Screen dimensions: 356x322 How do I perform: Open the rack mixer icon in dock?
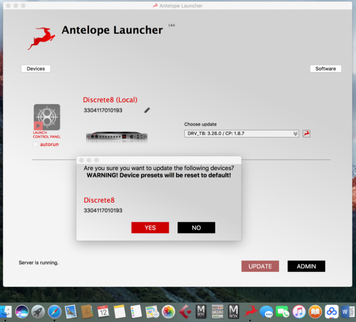(217, 312)
